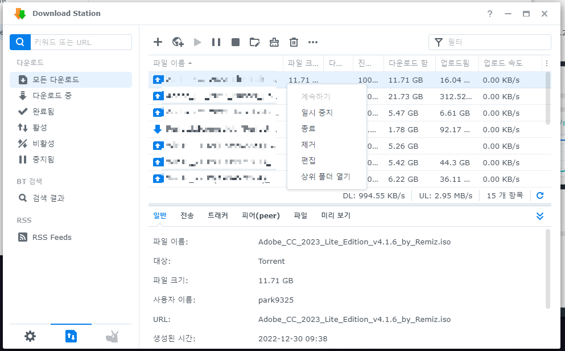Switch to the eMule donkey icon

pos(112,336)
